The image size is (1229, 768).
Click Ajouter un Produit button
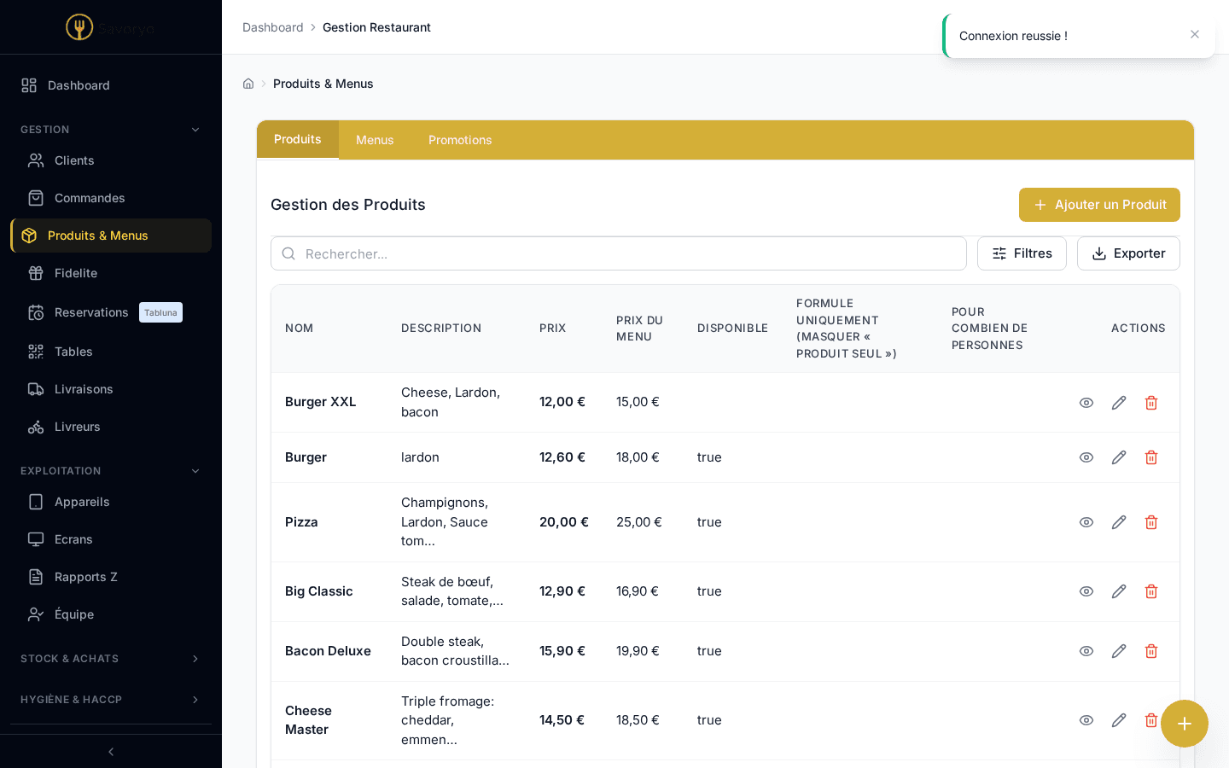click(1099, 205)
